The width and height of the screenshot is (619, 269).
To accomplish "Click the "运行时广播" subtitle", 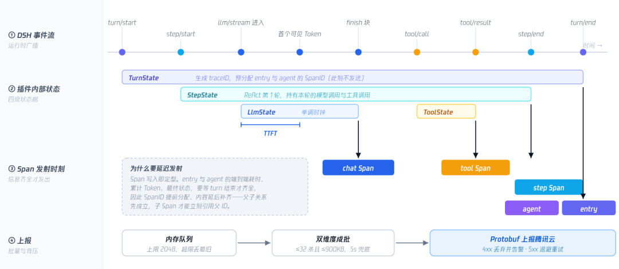I will (23, 45).
